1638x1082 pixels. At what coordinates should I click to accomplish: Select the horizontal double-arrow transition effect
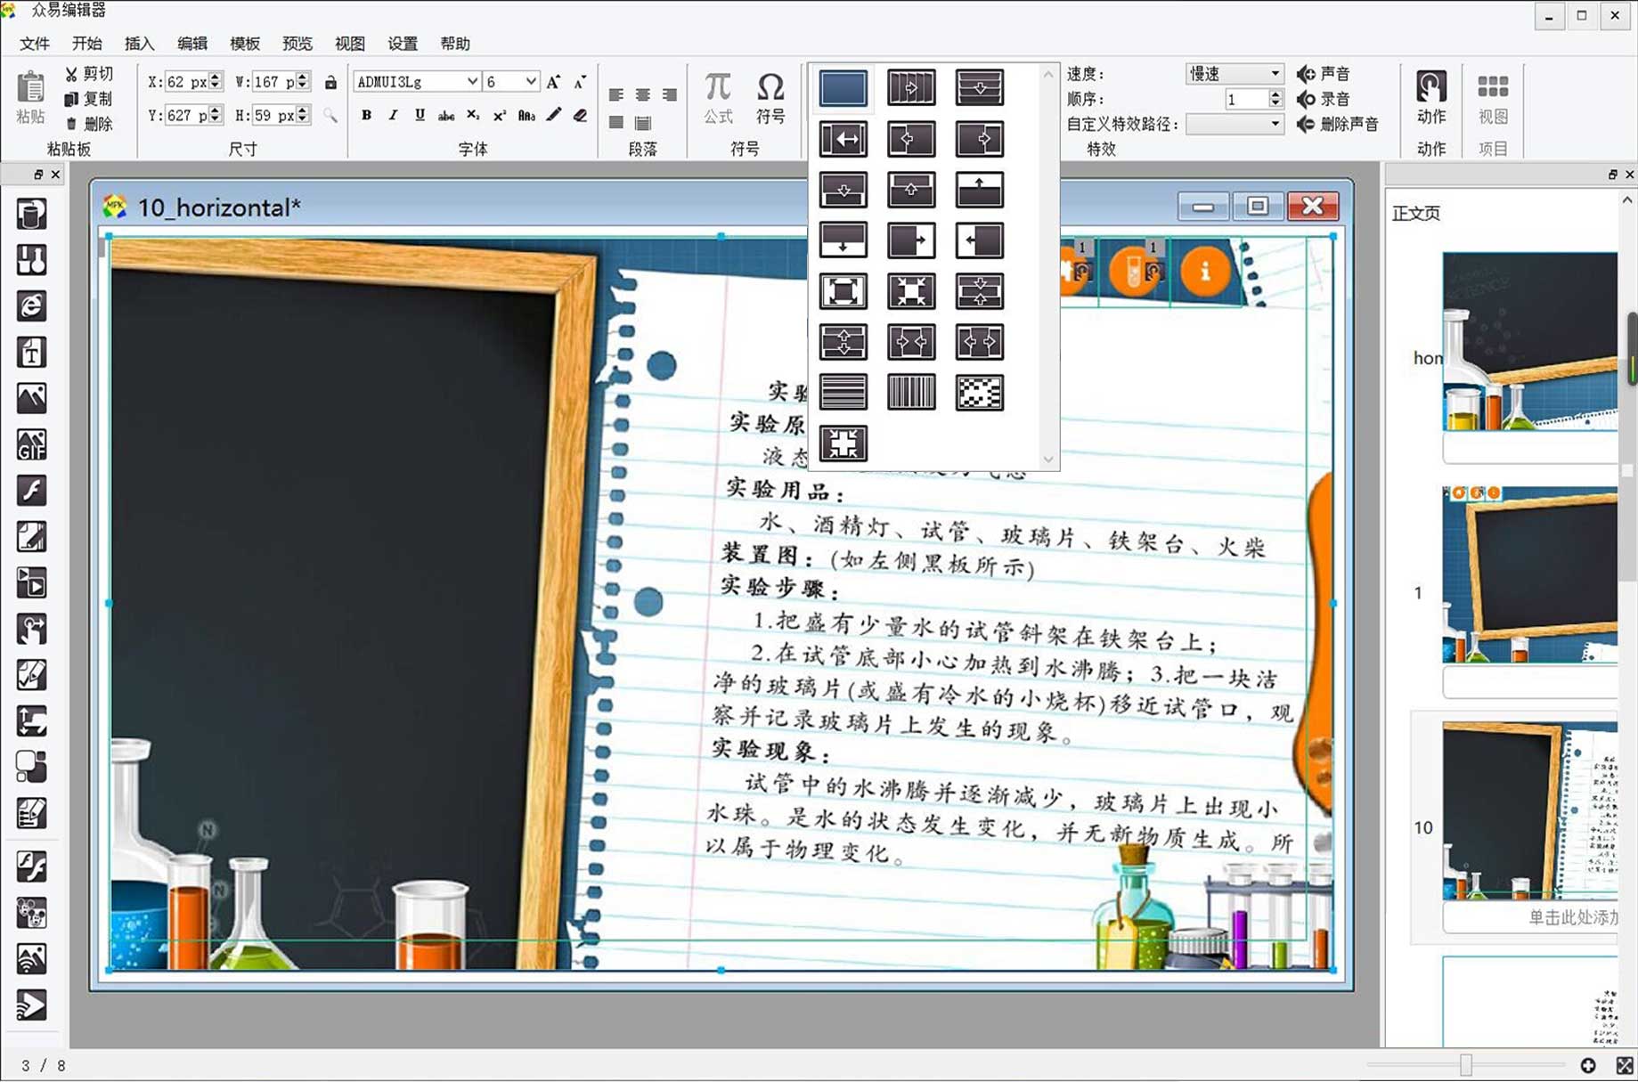coord(843,139)
